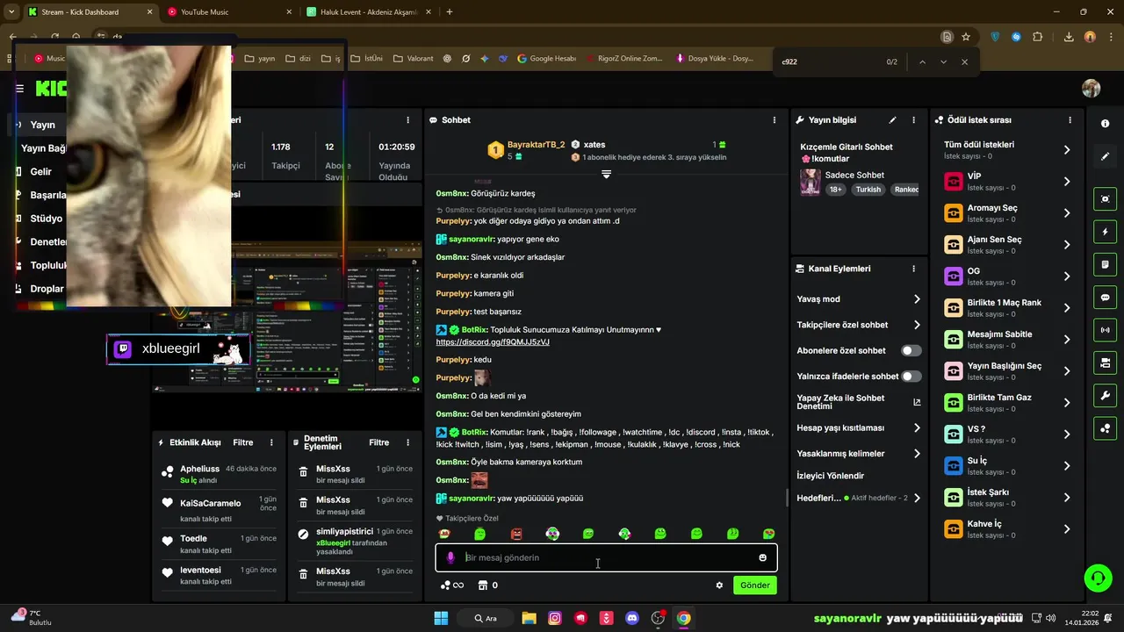Open the Sohbet panel options menu
Image resolution: width=1124 pixels, height=632 pixels.
[774, 120]
